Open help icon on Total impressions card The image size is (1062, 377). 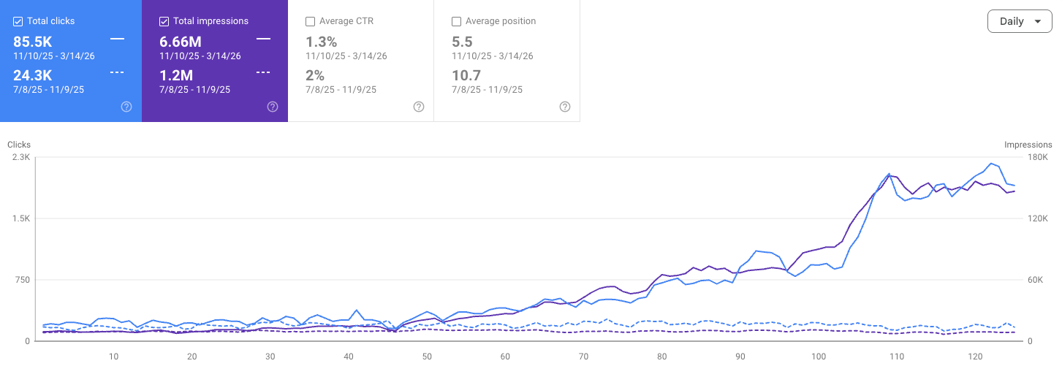tap(273, 107)
